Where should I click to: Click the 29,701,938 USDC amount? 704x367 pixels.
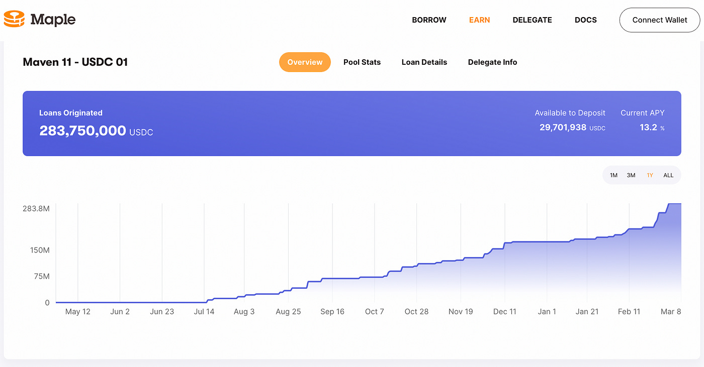point(572,128)
